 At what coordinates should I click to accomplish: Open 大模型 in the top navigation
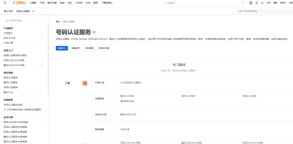click(33, 3)
